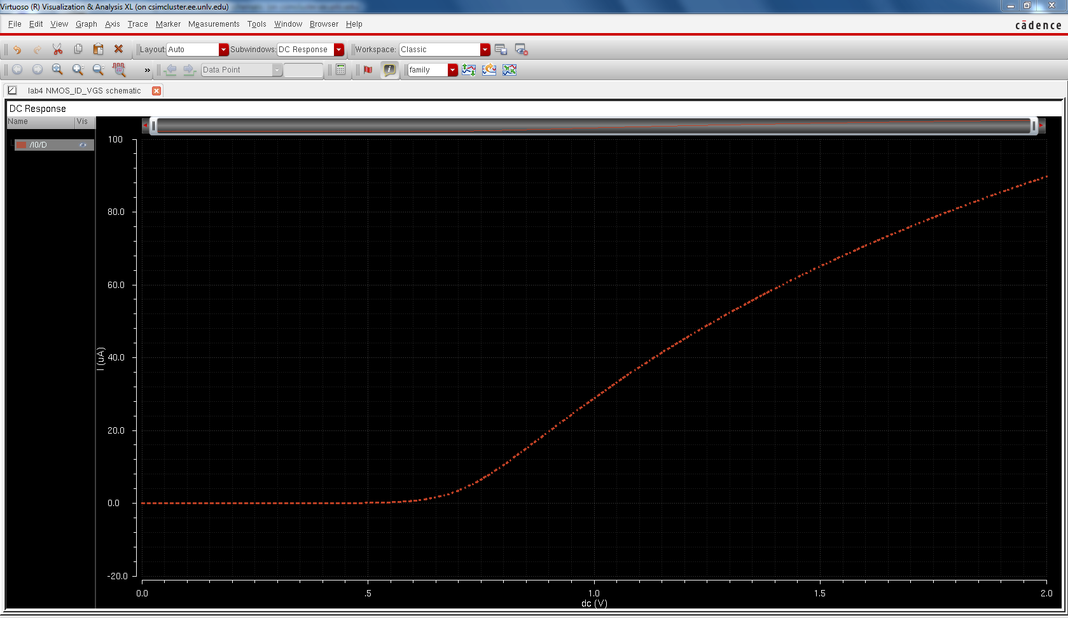Click the Zoom in icon
The image size is (1068, 618).
click(x=78, y=69)
